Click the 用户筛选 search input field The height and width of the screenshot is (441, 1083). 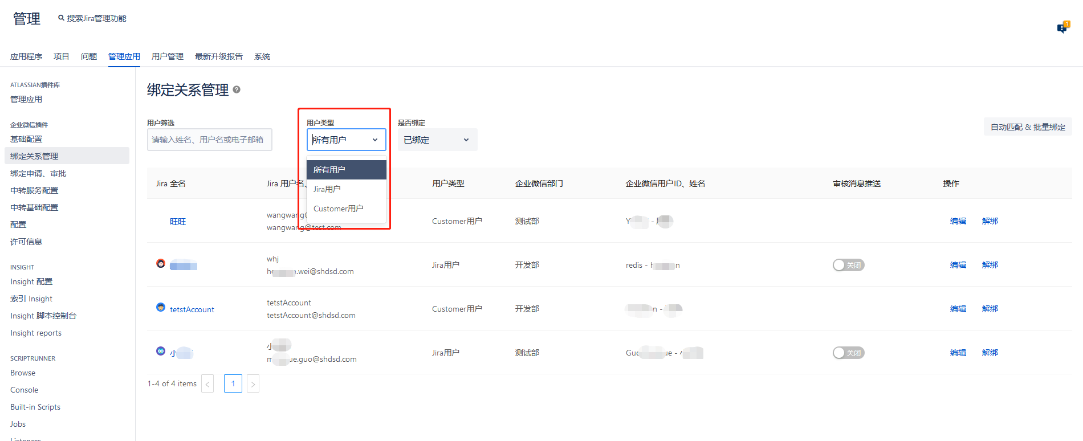pos(209,140)
